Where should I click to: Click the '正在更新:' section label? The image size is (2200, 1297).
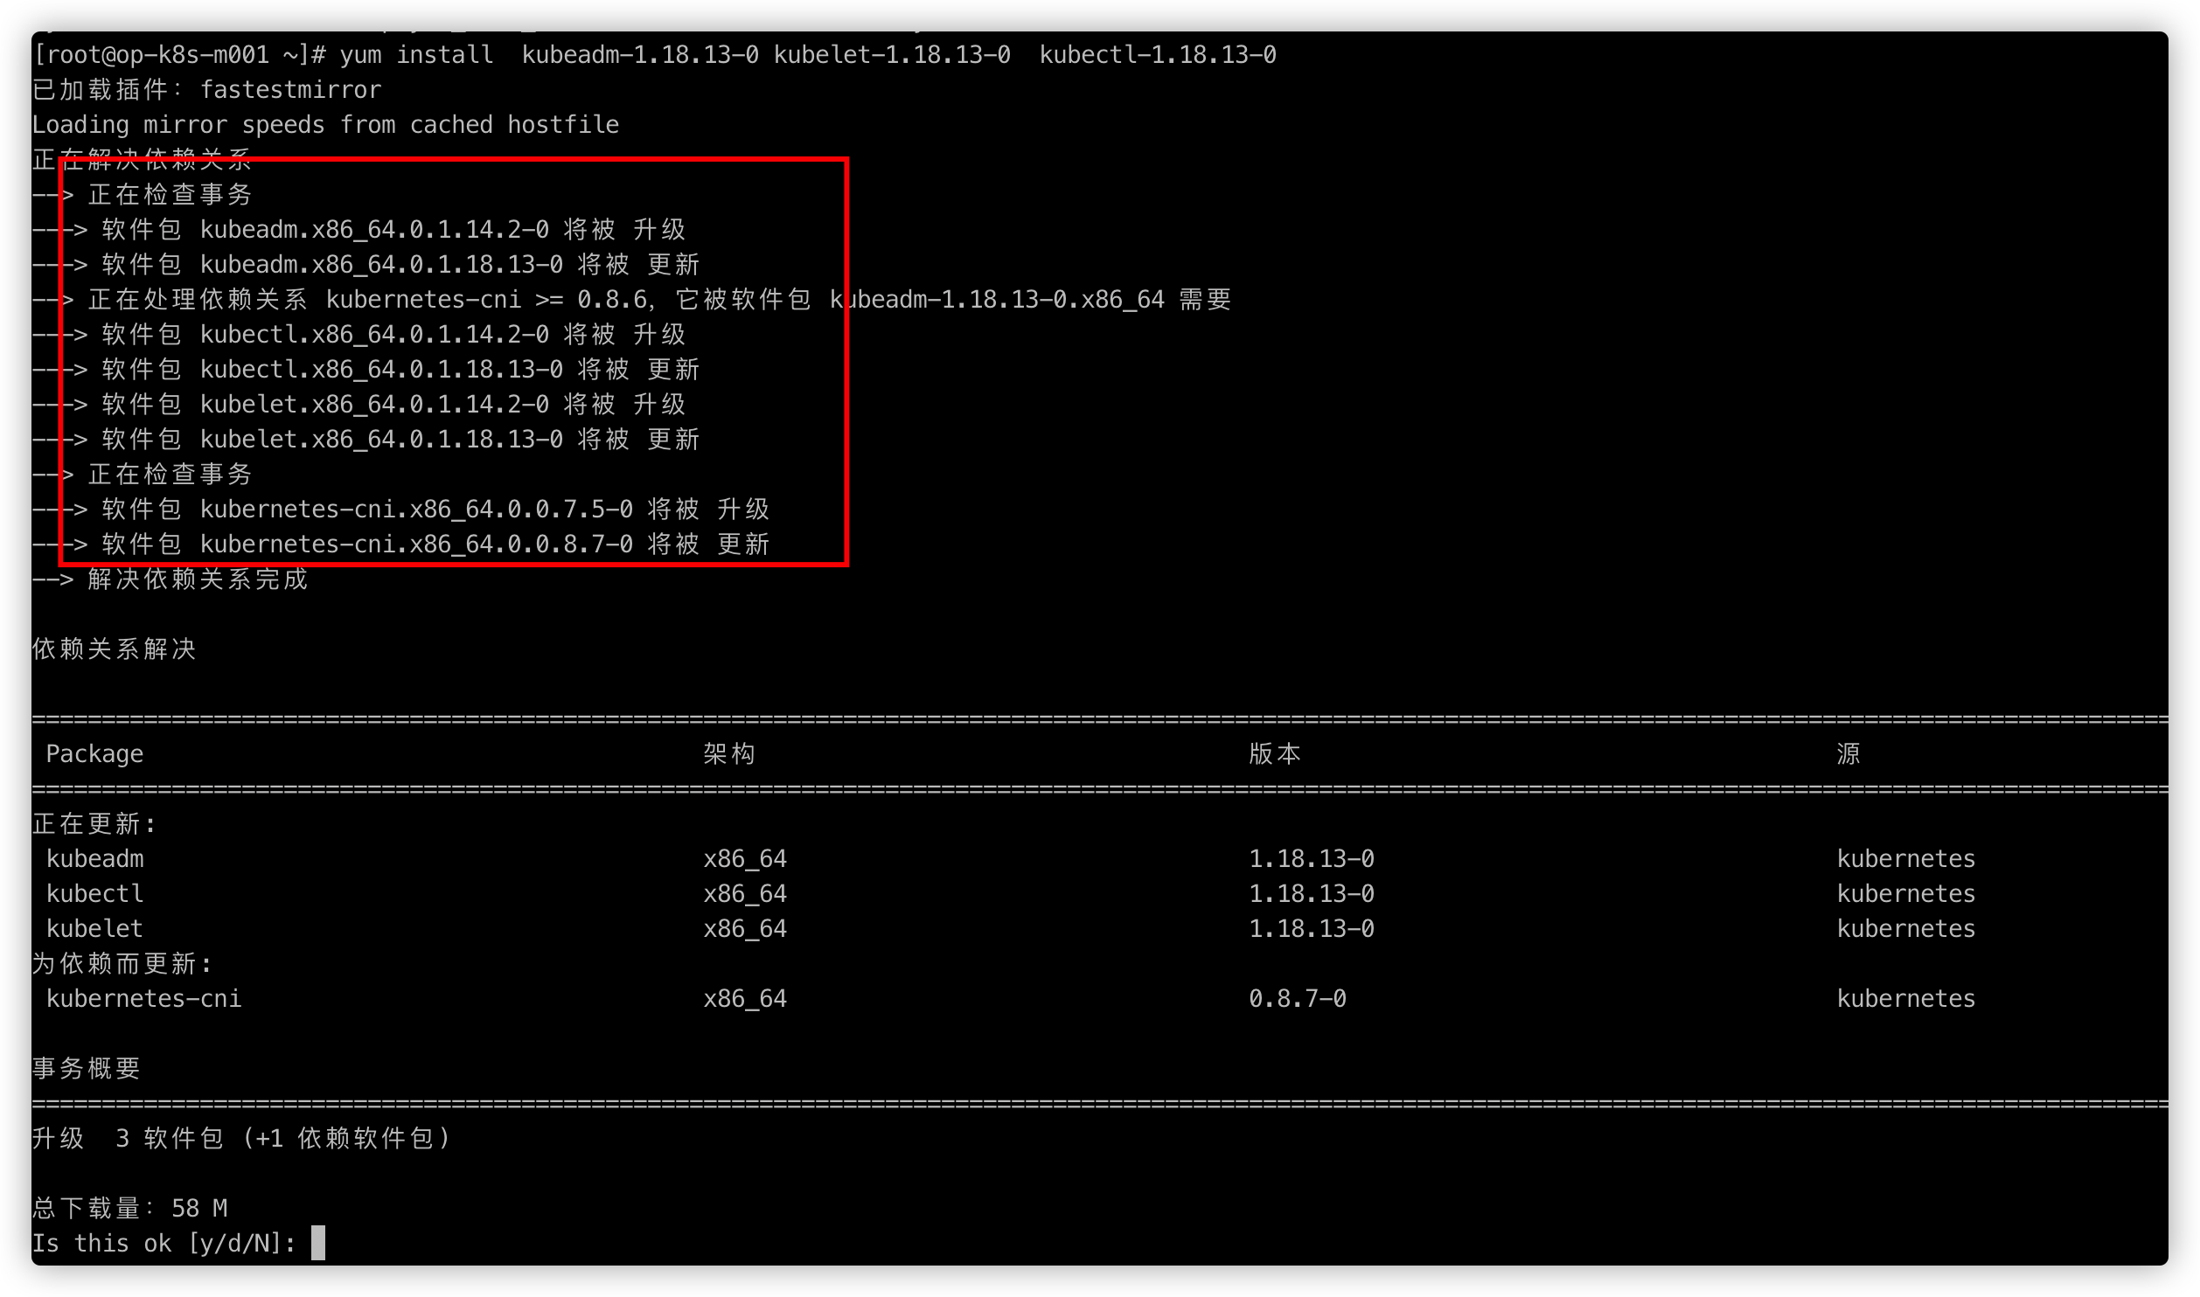94,824
